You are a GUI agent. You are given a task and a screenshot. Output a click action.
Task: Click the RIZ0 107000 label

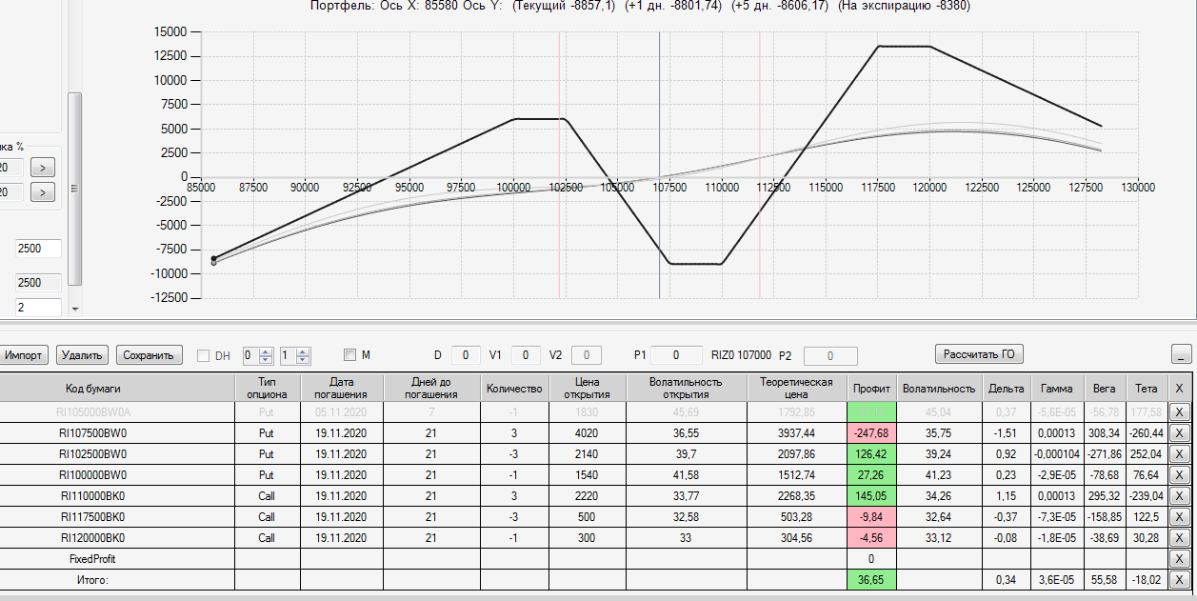click(741, 355)
